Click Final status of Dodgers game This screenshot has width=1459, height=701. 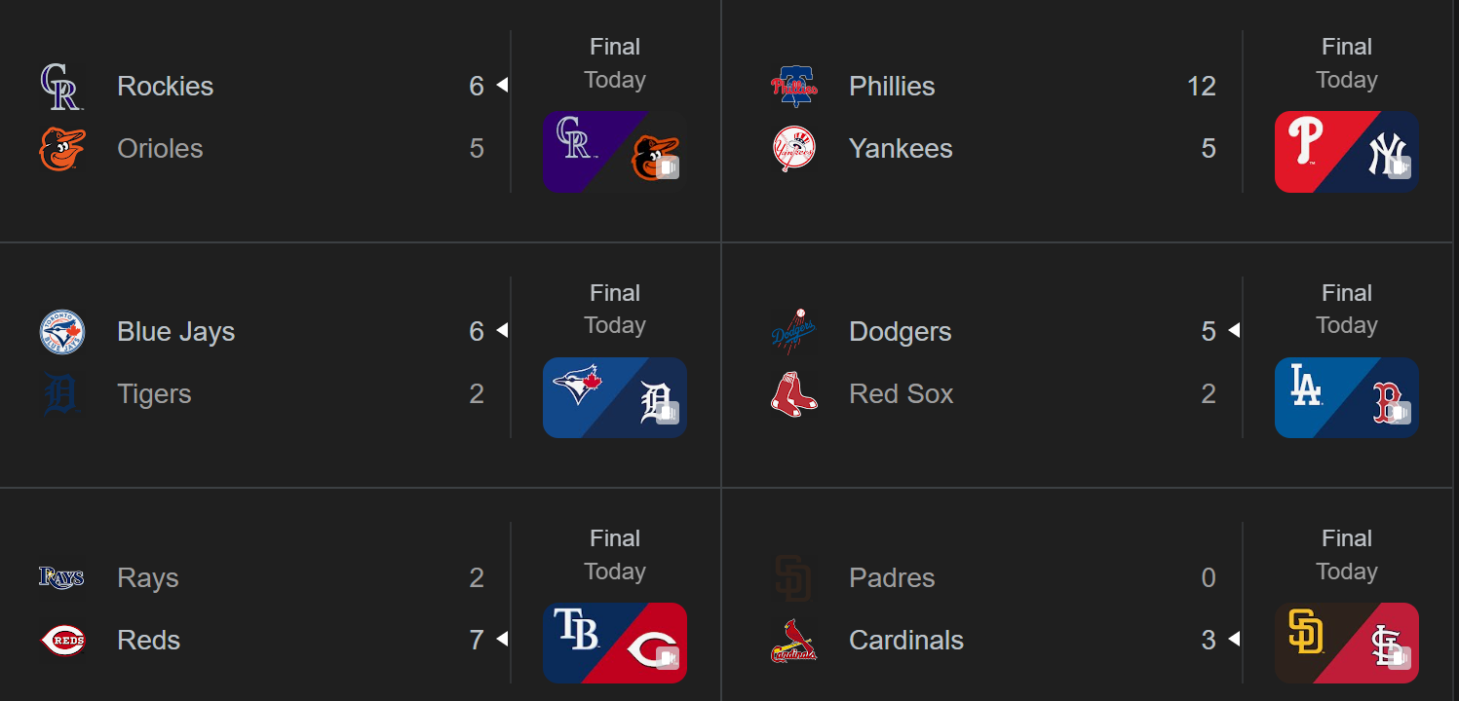coord(1346,293)
